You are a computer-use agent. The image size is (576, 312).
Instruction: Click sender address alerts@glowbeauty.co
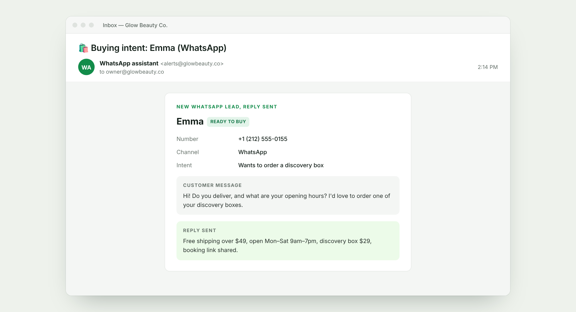[x=192, y=63]
